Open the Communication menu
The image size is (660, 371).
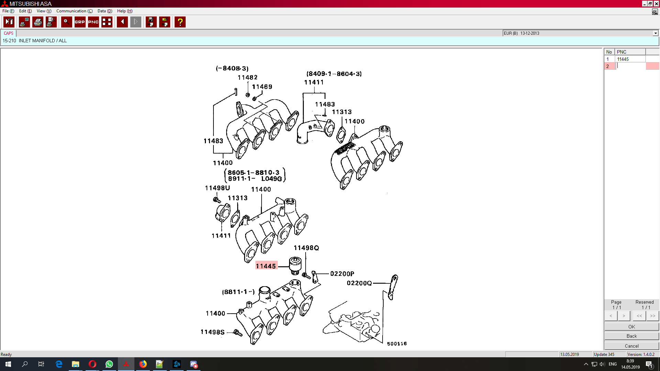point(74,11)
